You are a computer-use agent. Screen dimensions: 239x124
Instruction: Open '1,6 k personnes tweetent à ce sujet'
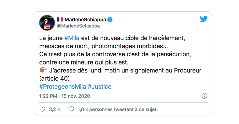tap(118, 109)
